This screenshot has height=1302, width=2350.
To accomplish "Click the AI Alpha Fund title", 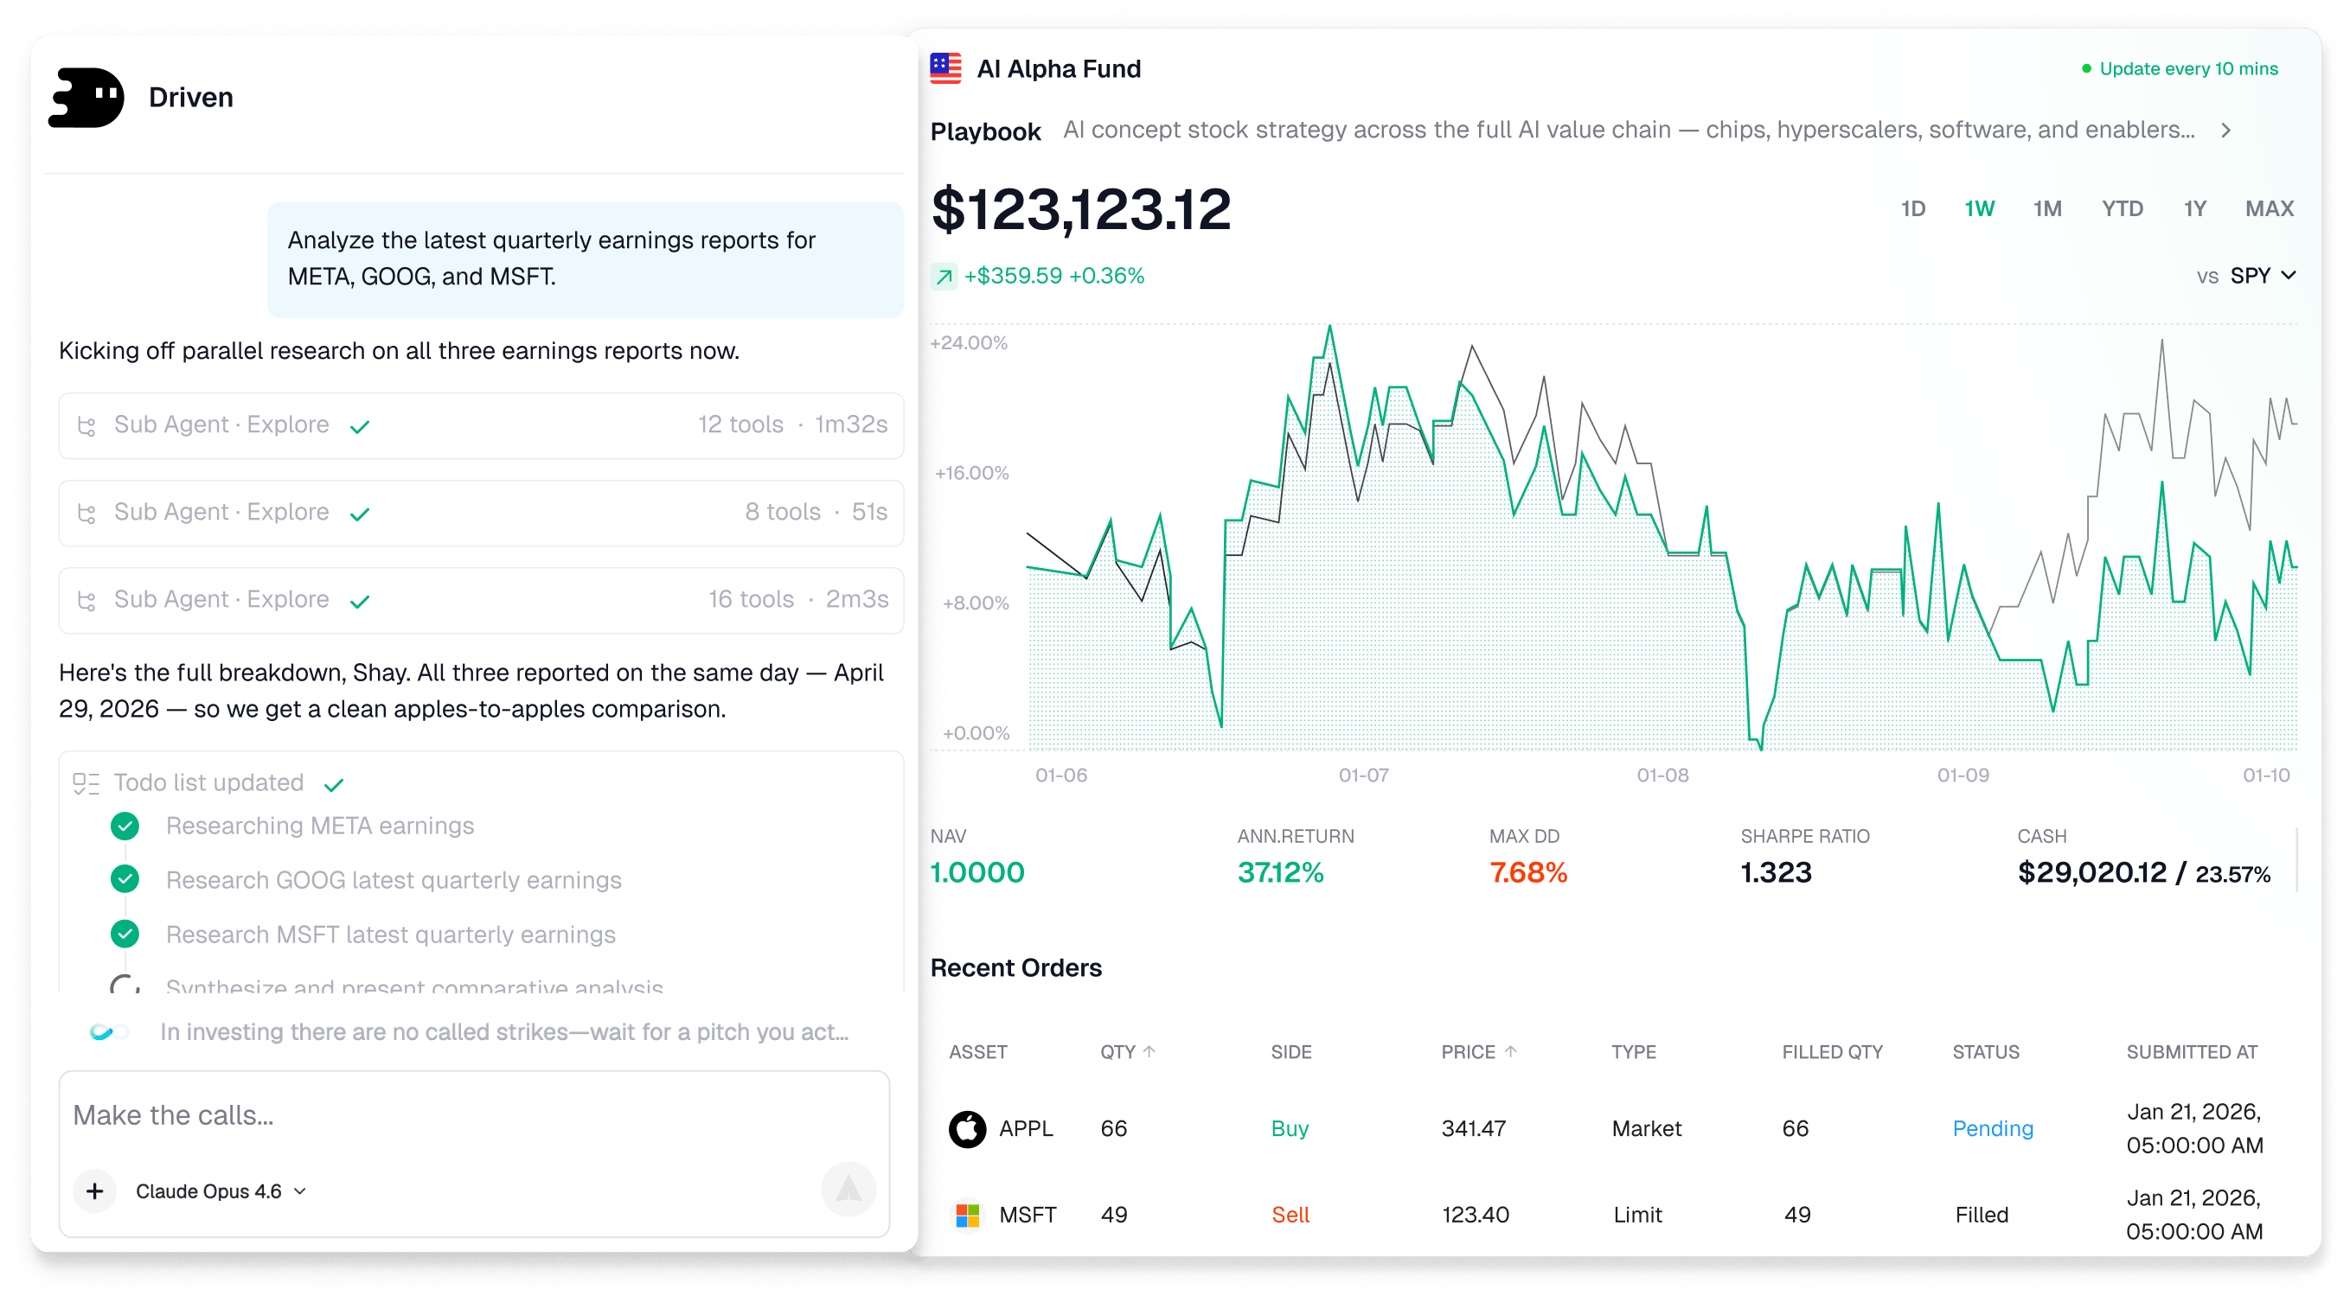I will click(x=1058, y=69).
